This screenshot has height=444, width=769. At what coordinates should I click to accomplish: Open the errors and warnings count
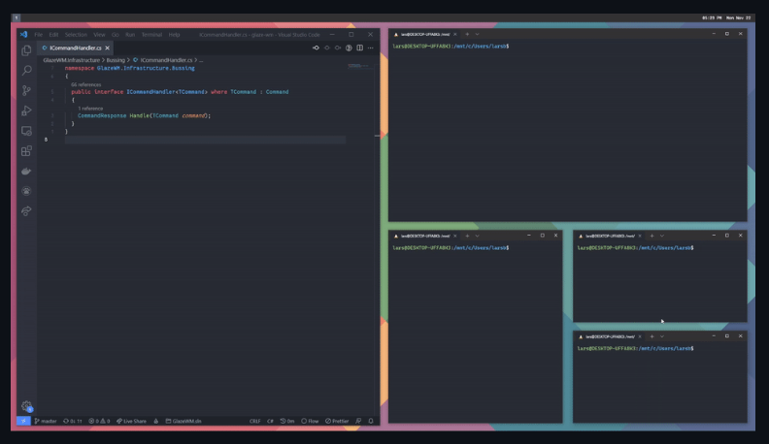[99, 421]
